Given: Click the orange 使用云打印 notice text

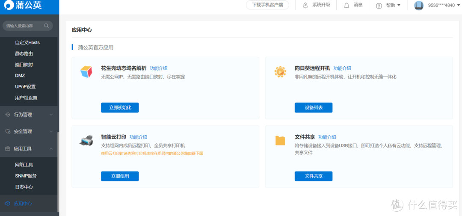Looking at the screenshot, I should tap(152, 153).
